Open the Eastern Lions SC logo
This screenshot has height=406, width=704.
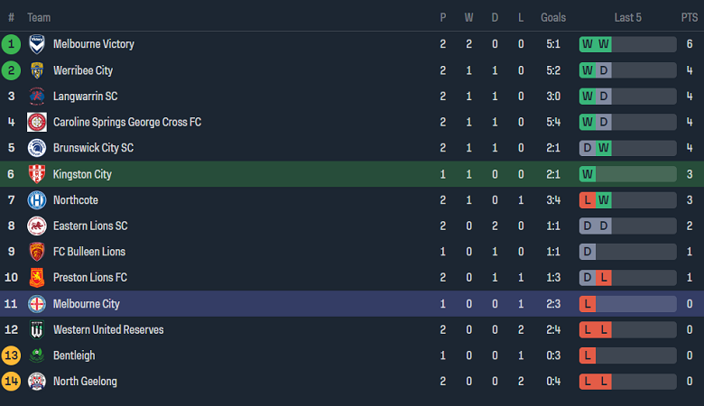[37, 226]
